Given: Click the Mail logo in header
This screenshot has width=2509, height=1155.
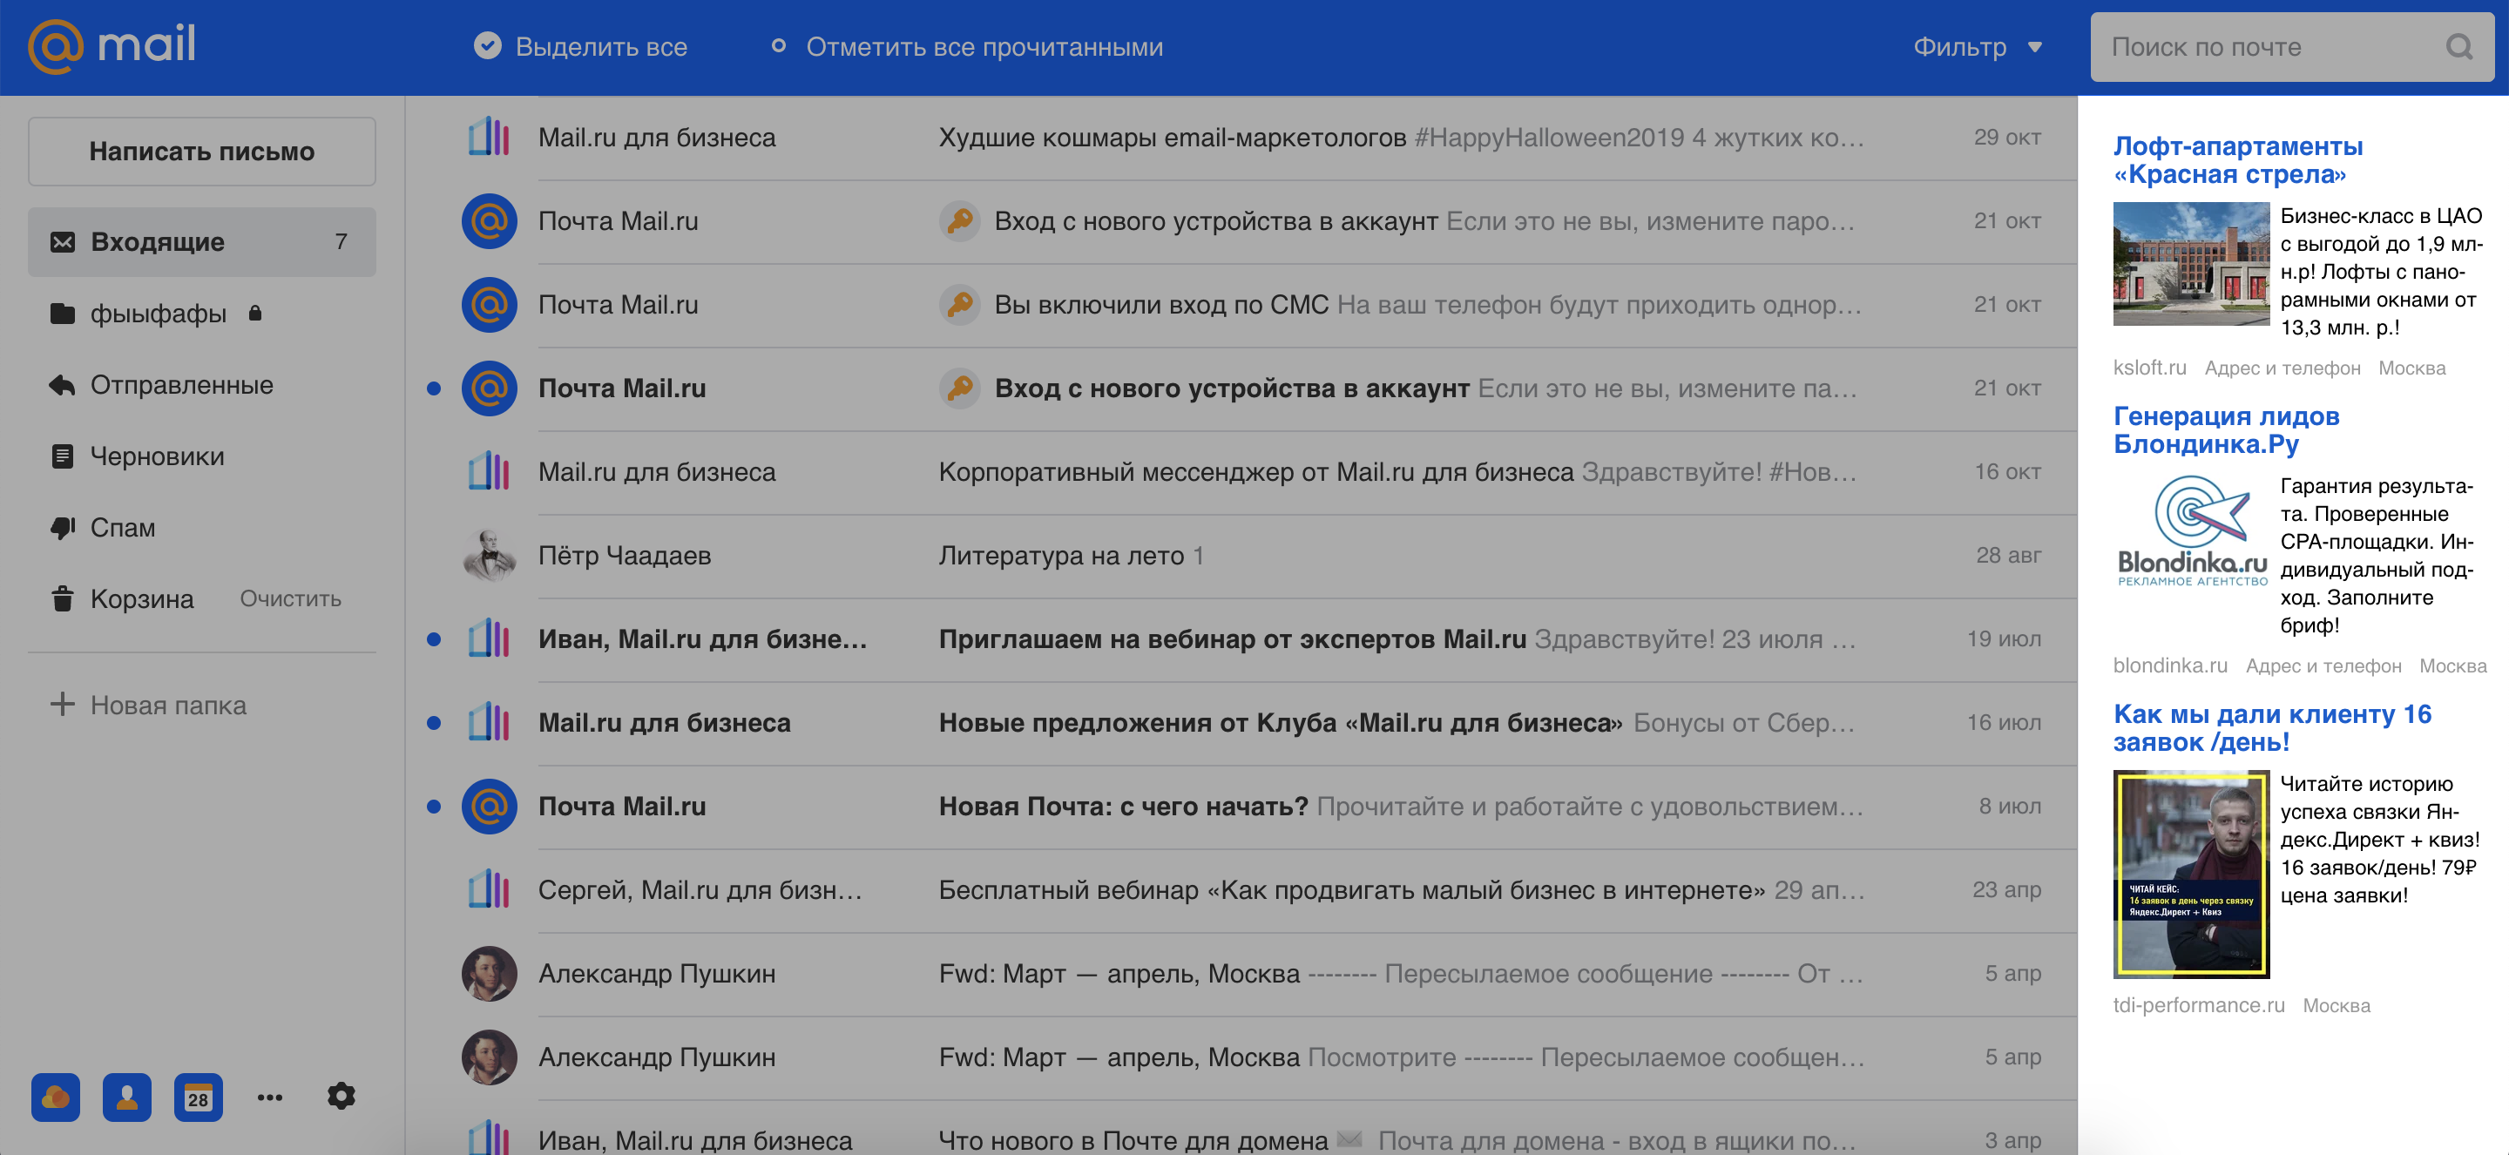Looking at the screenshot, I should (x=112, y=46).
